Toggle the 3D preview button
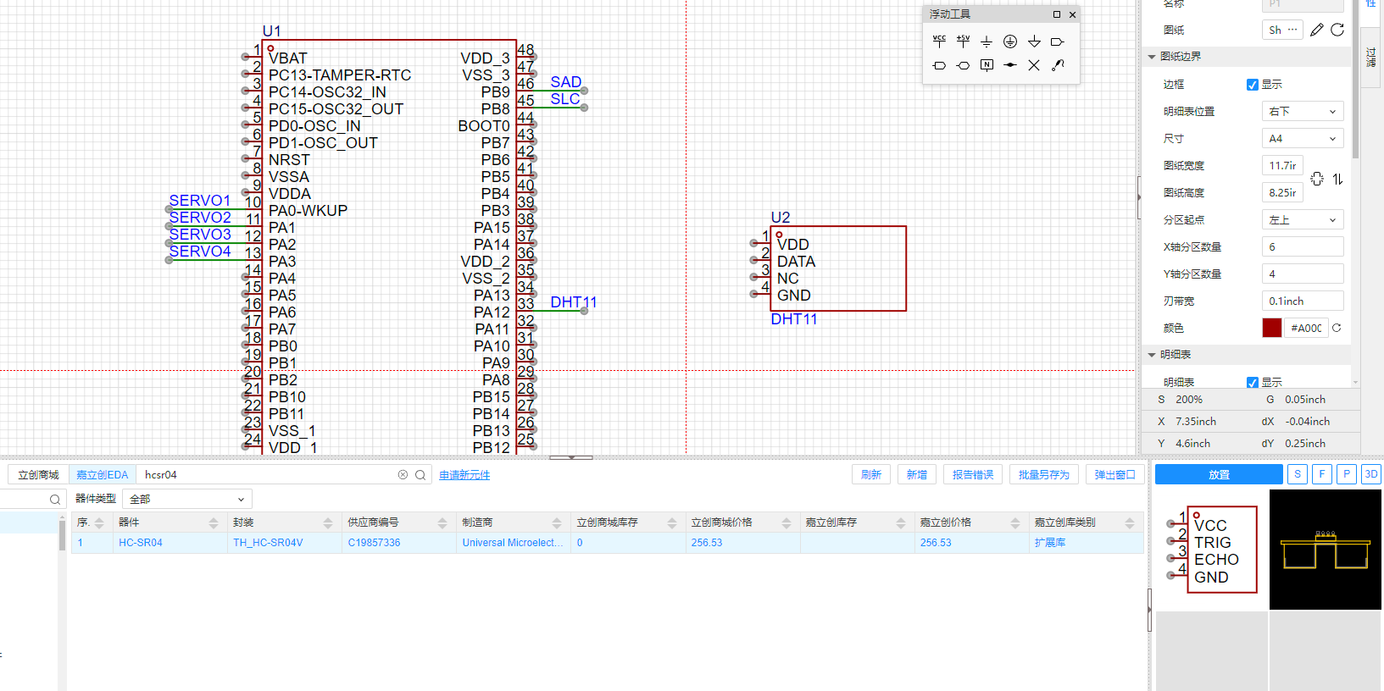The image size is (1384, 691). (x=1370, y=474)
